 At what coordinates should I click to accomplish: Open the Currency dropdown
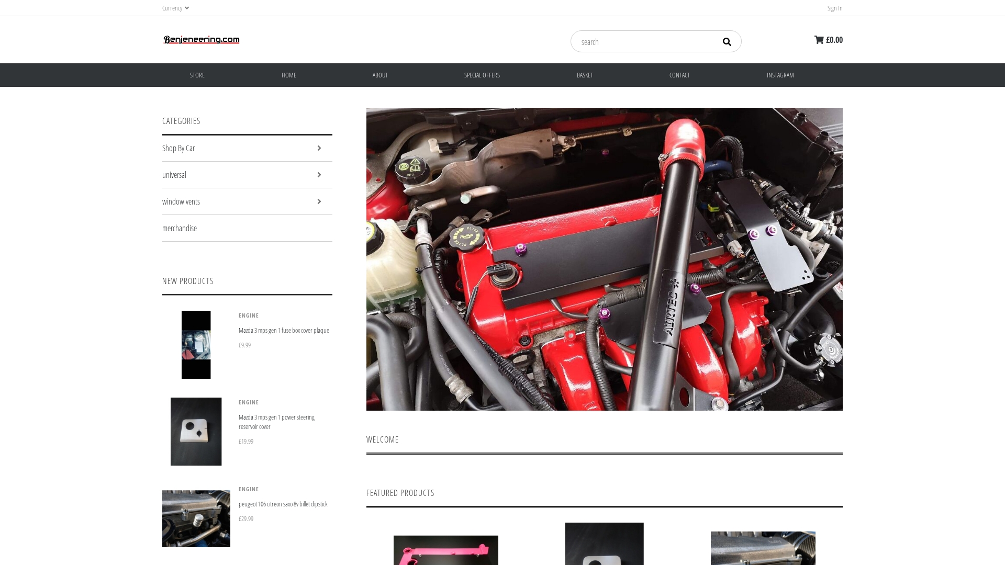[175, 8]
